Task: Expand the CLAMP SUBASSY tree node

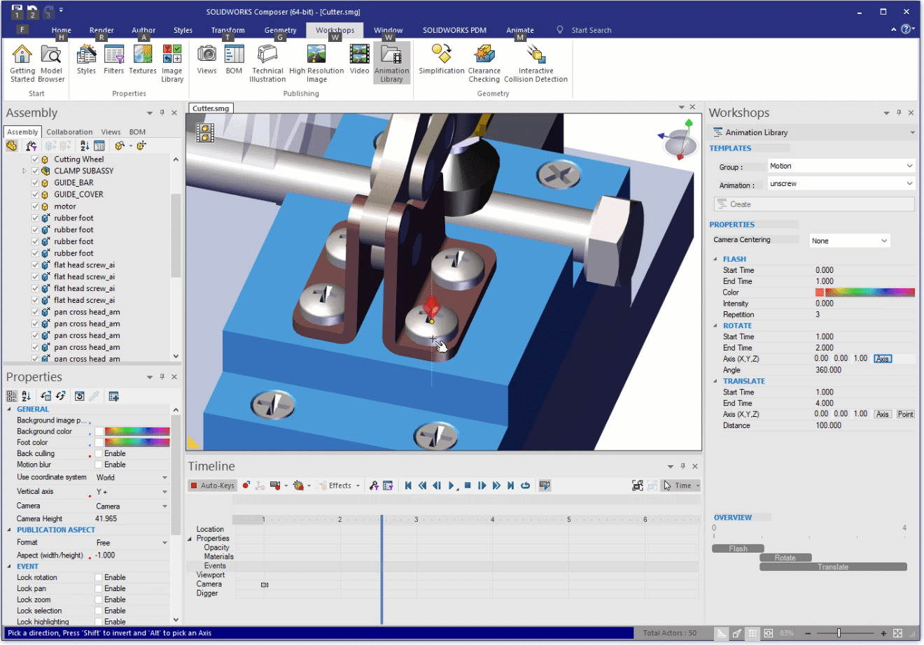Action: click(x=24, y=171)
